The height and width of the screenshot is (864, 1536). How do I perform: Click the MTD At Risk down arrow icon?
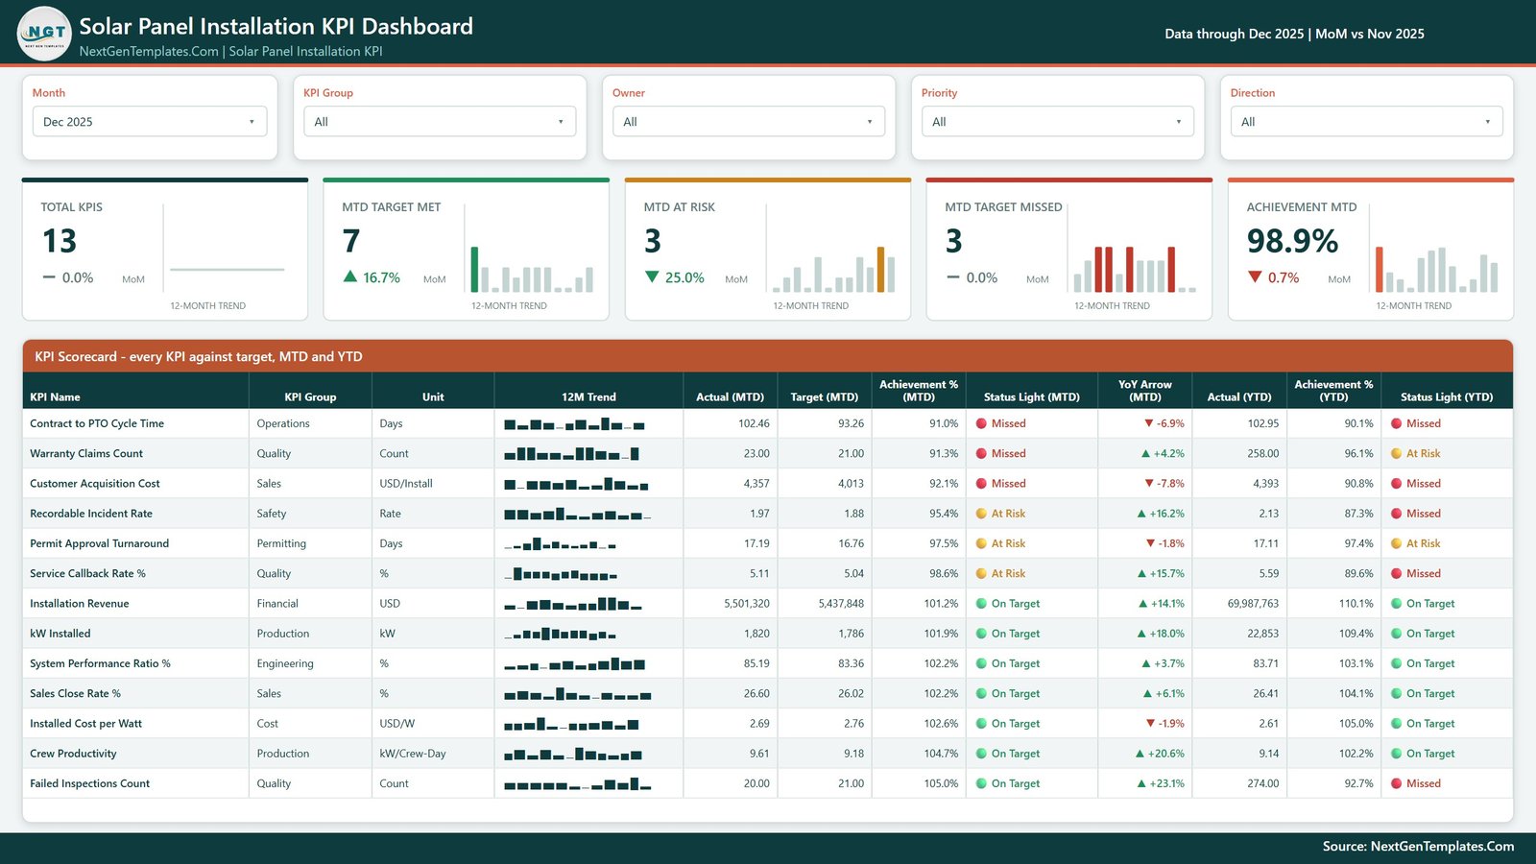[652, 276]
